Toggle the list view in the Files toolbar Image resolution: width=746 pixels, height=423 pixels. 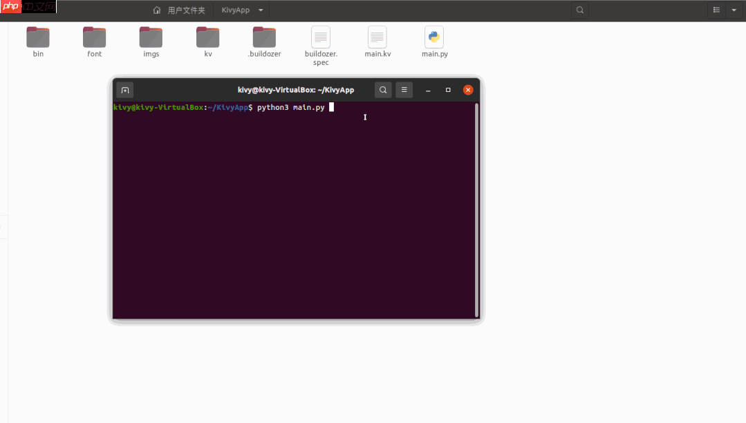pyautogui.click(x=718, y=10)
